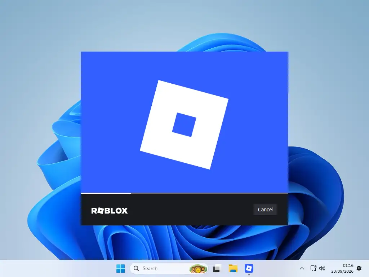This screenshot has width=369, height=277.
Task: Open Task View from the taskbar
Action: click(217, 268)
